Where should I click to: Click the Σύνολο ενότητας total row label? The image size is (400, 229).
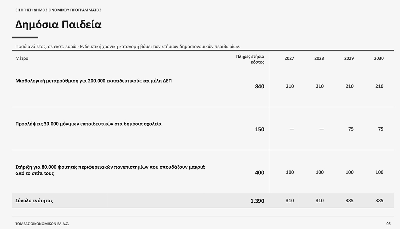coord(34,201)
